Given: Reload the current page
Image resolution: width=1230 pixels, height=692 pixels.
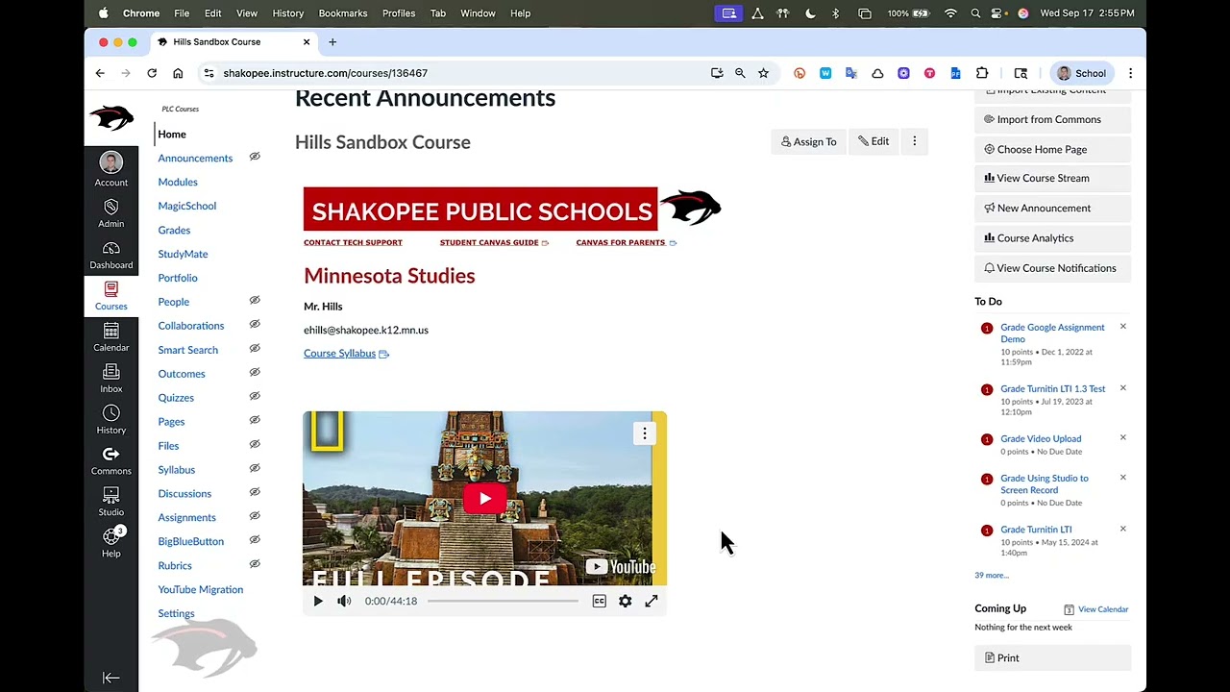Looking at the screenshot, I should 152,73.
